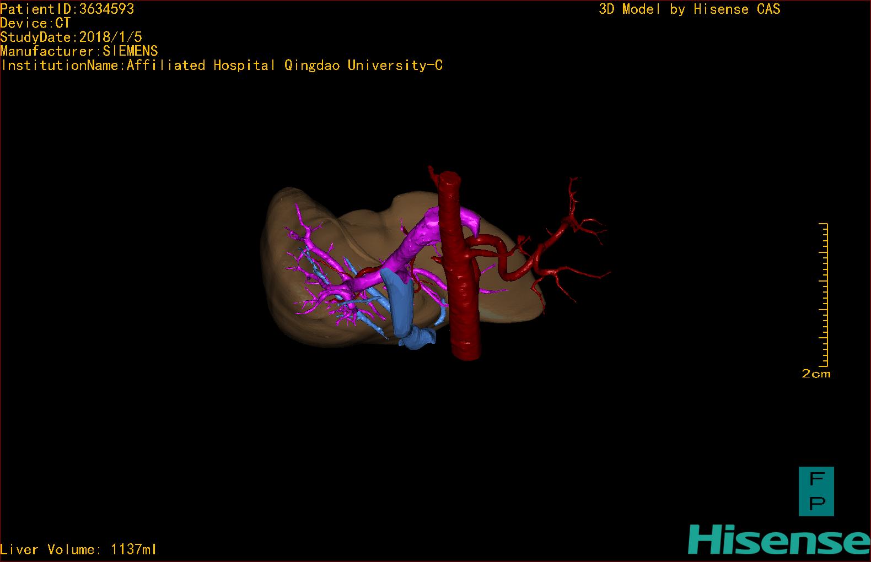Click the vertical scale ruler
The image size is (871, 562).
[x=824, y=295]
